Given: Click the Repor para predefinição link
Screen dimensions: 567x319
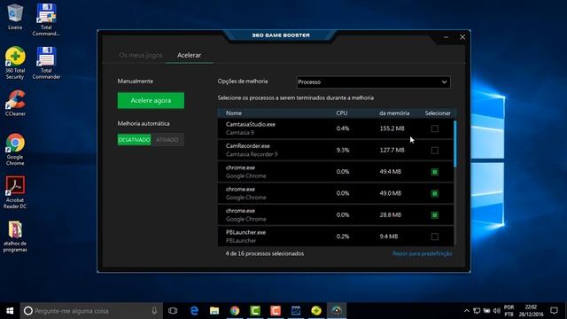Looking at the screenshot, I should [422, 253].
